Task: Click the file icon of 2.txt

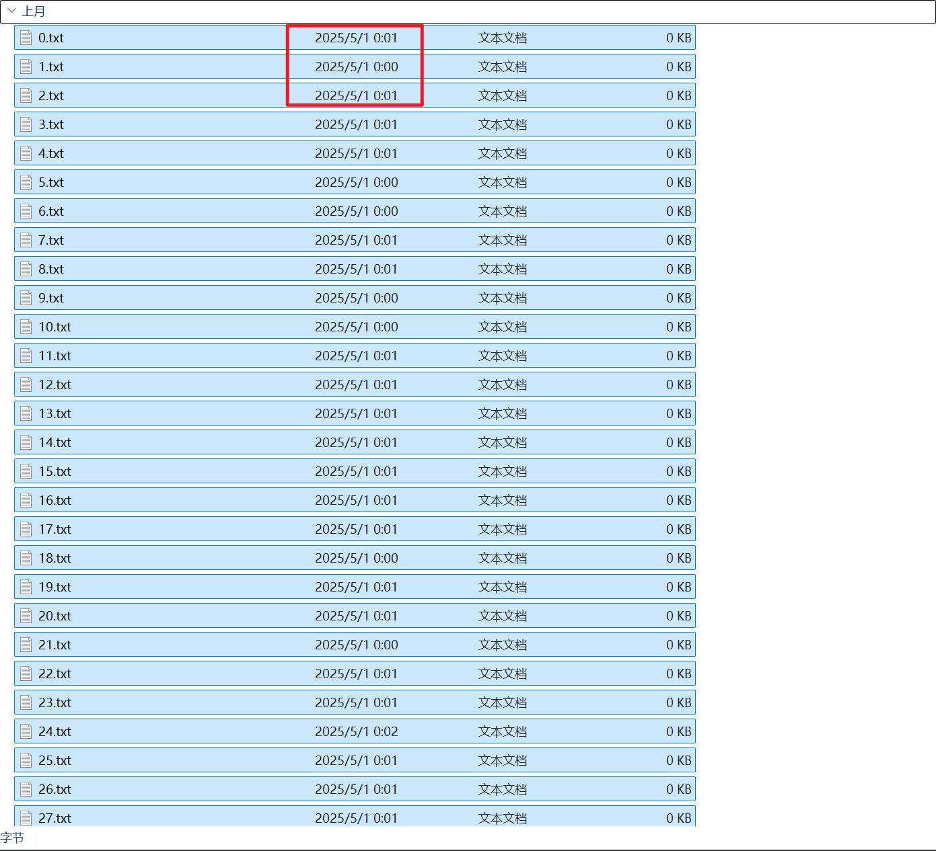Action: (x=26, y=95)
